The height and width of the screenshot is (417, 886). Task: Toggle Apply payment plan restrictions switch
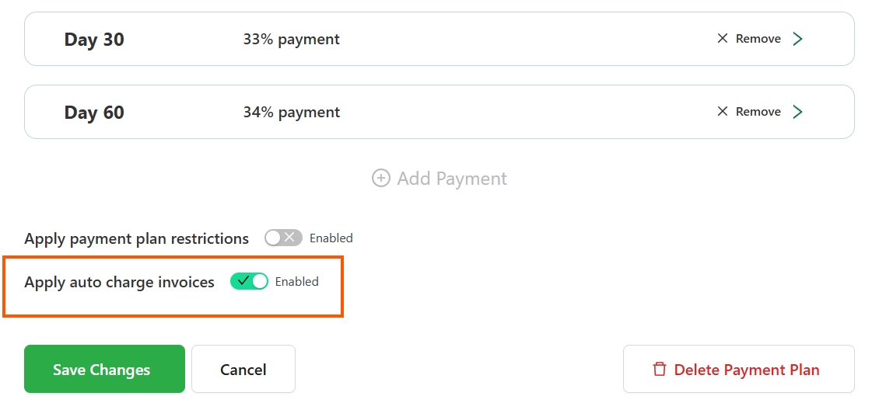pos(283,238)
